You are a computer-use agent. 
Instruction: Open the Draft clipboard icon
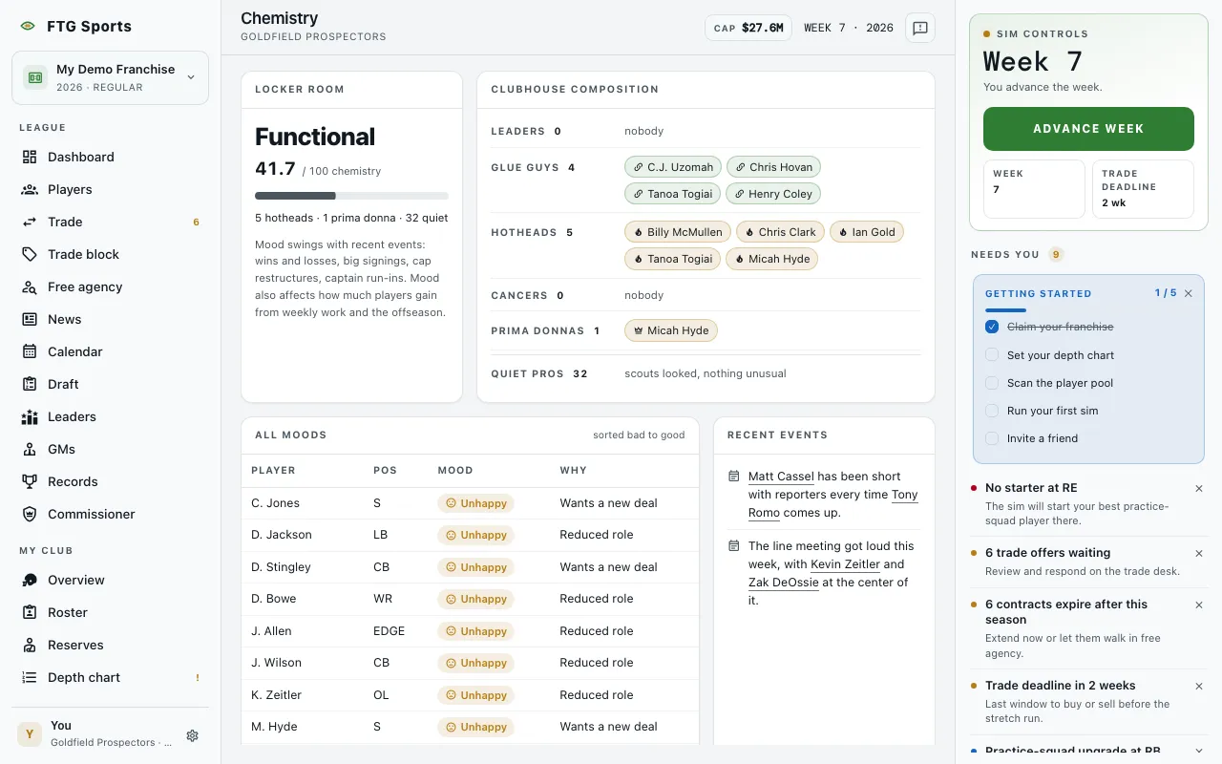coord(30,384)
